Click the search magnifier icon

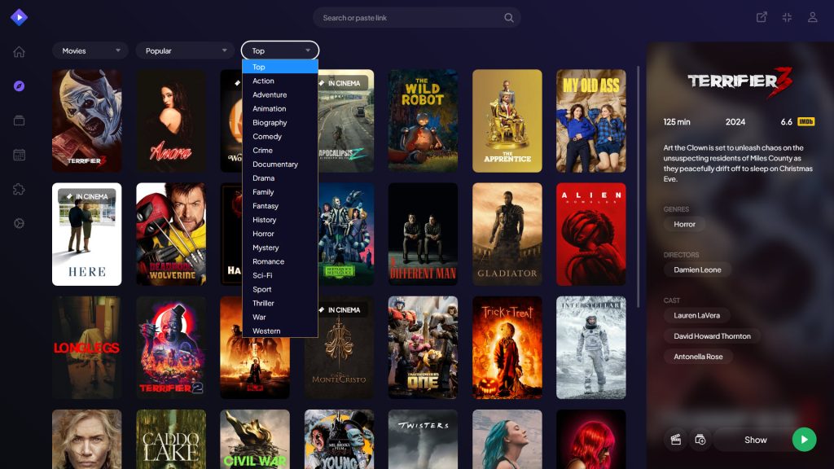pos(509,18)
